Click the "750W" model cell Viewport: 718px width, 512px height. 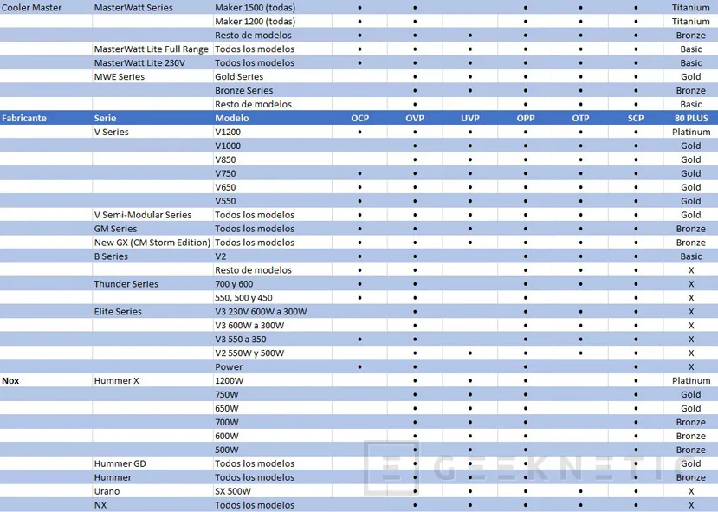click(227, 394)
